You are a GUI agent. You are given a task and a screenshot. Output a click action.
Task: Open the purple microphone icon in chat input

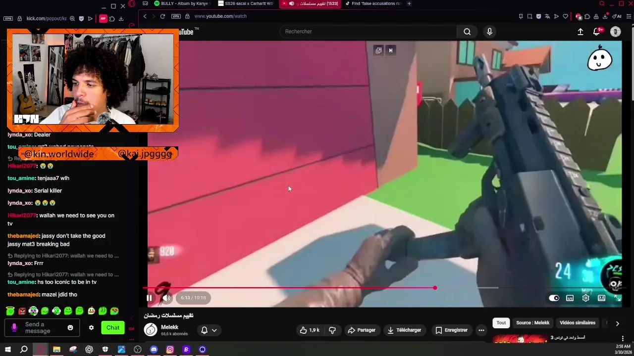14,327
